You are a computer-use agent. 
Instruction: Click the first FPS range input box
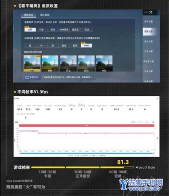pyautogui.click(x=140, y=122)
